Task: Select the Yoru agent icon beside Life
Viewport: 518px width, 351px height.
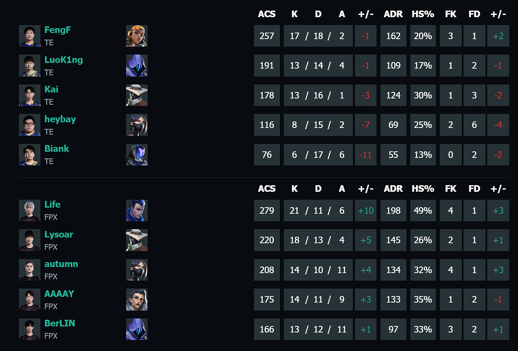Action: [x=137, y=211]
